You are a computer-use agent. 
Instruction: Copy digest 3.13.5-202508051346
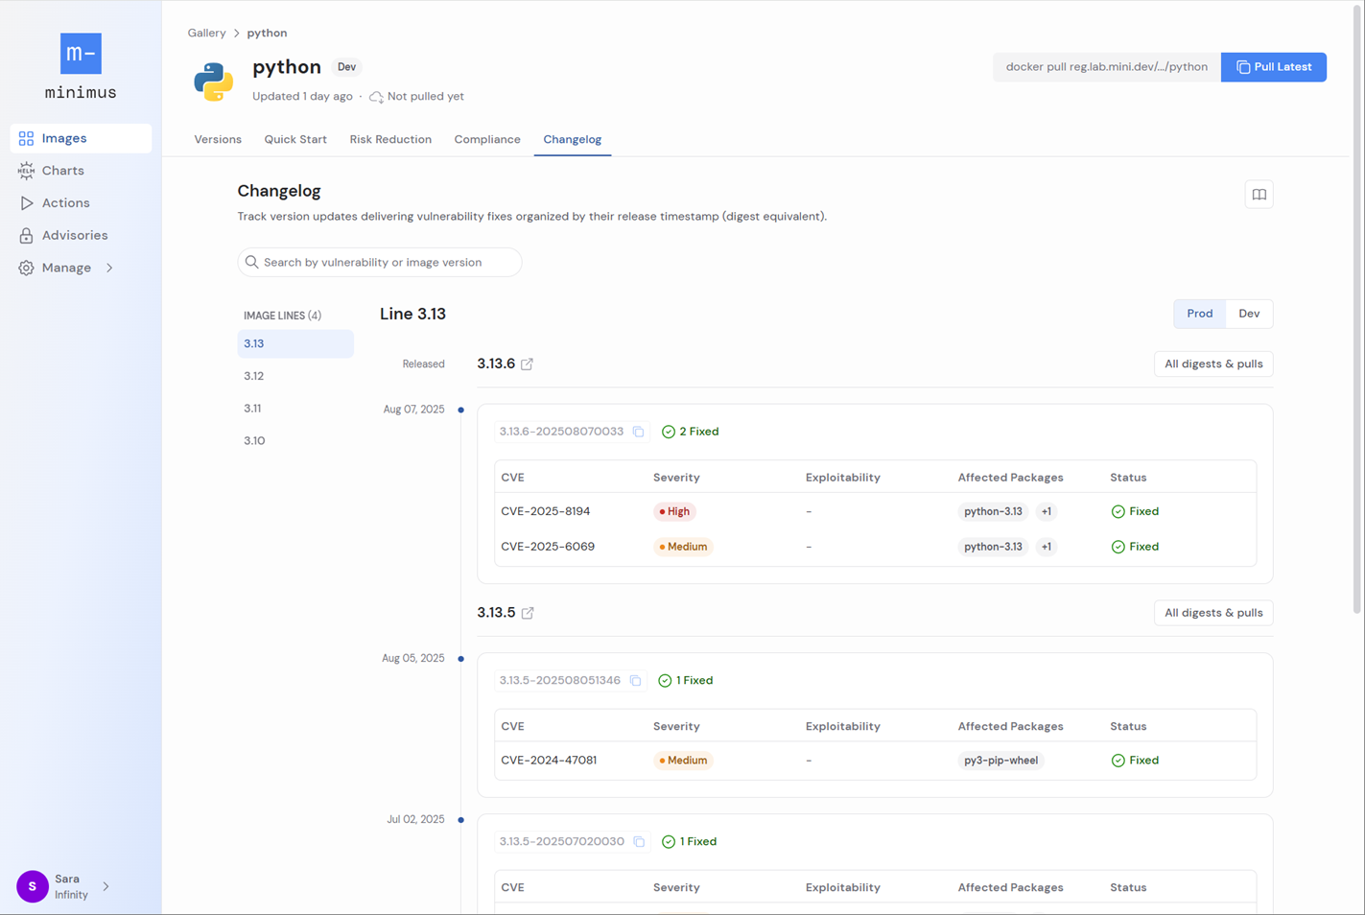635,681
